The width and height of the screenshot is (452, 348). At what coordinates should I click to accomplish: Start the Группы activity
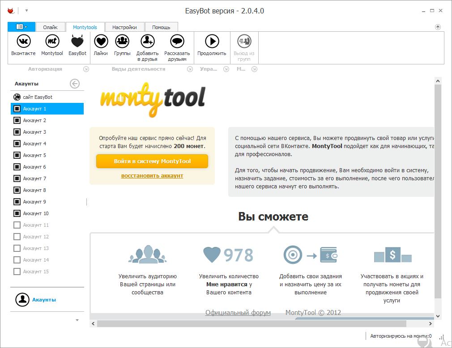122,45
